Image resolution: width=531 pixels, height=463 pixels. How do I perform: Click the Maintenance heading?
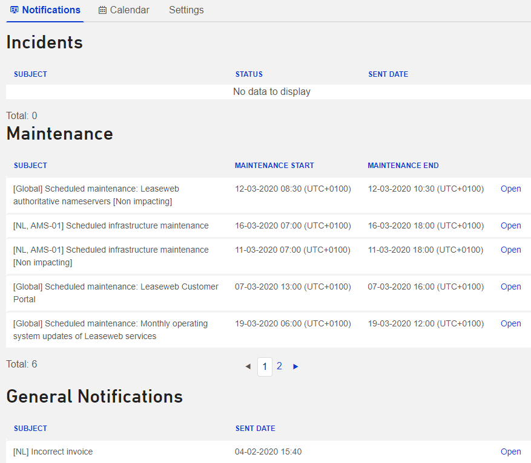coord(59,134)
